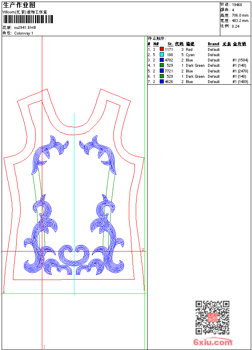Click the '停止顺序' heading
Screen dimensions: 252x350
click(x=157, y=39)
